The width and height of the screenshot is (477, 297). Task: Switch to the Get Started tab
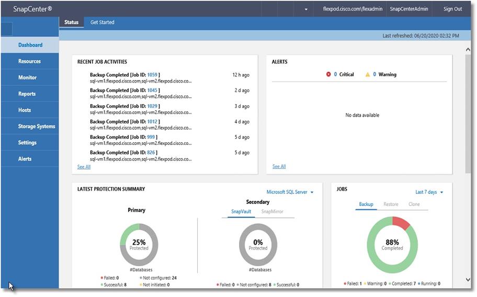click(102, 22)
